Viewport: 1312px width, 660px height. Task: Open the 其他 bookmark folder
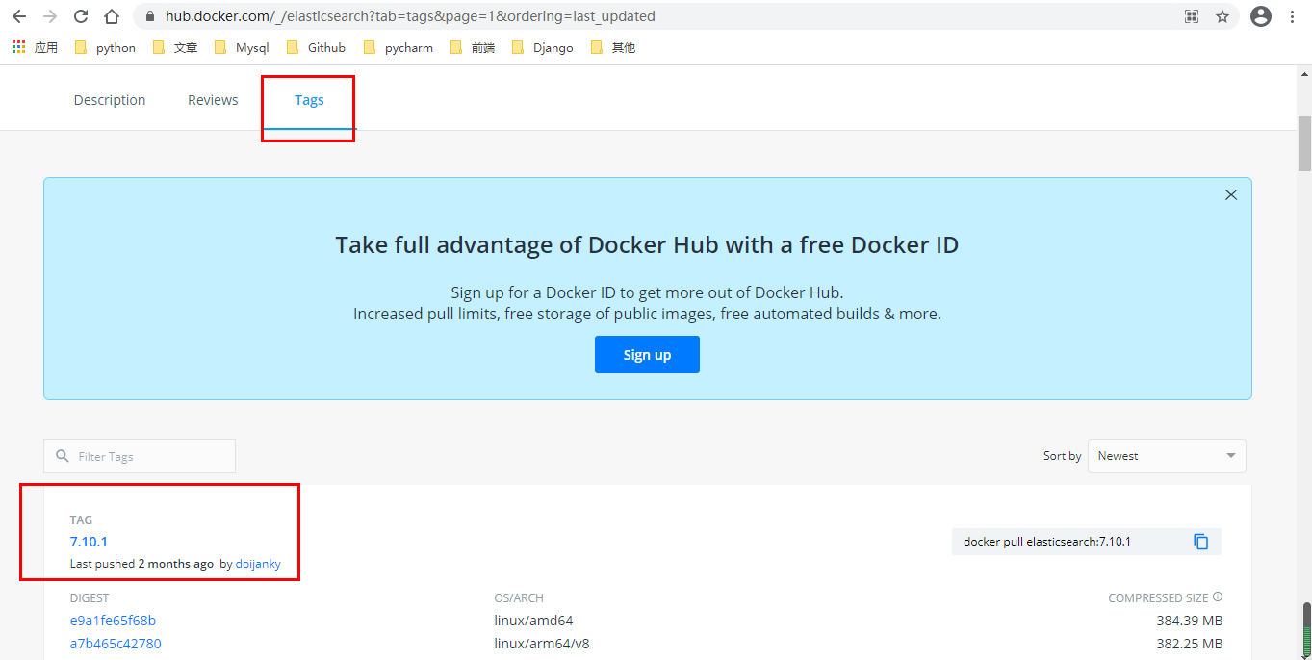tap(613, 47)
